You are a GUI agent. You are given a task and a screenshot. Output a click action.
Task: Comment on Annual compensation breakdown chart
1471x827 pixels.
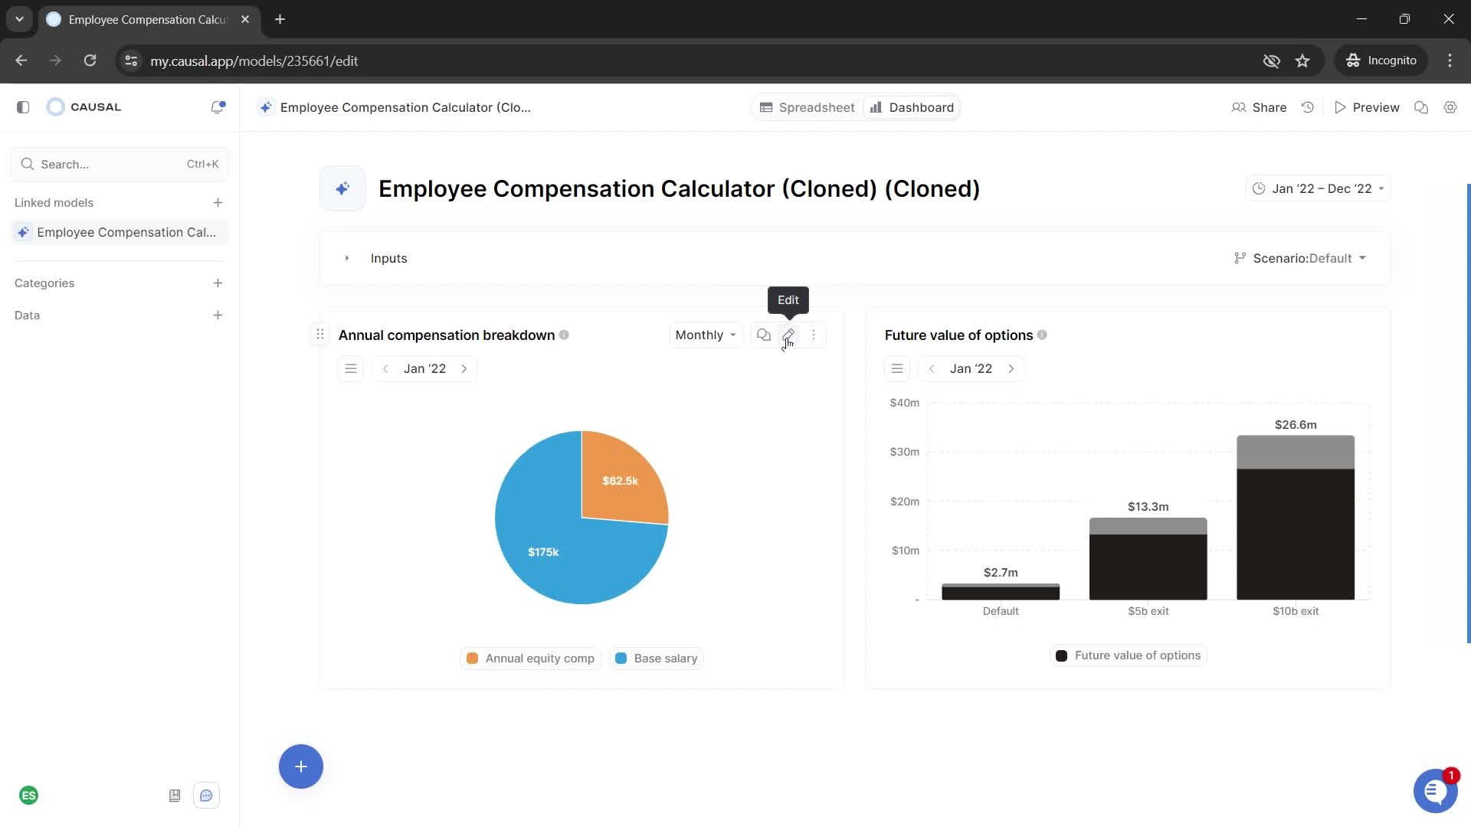click(x=763, y=335)
